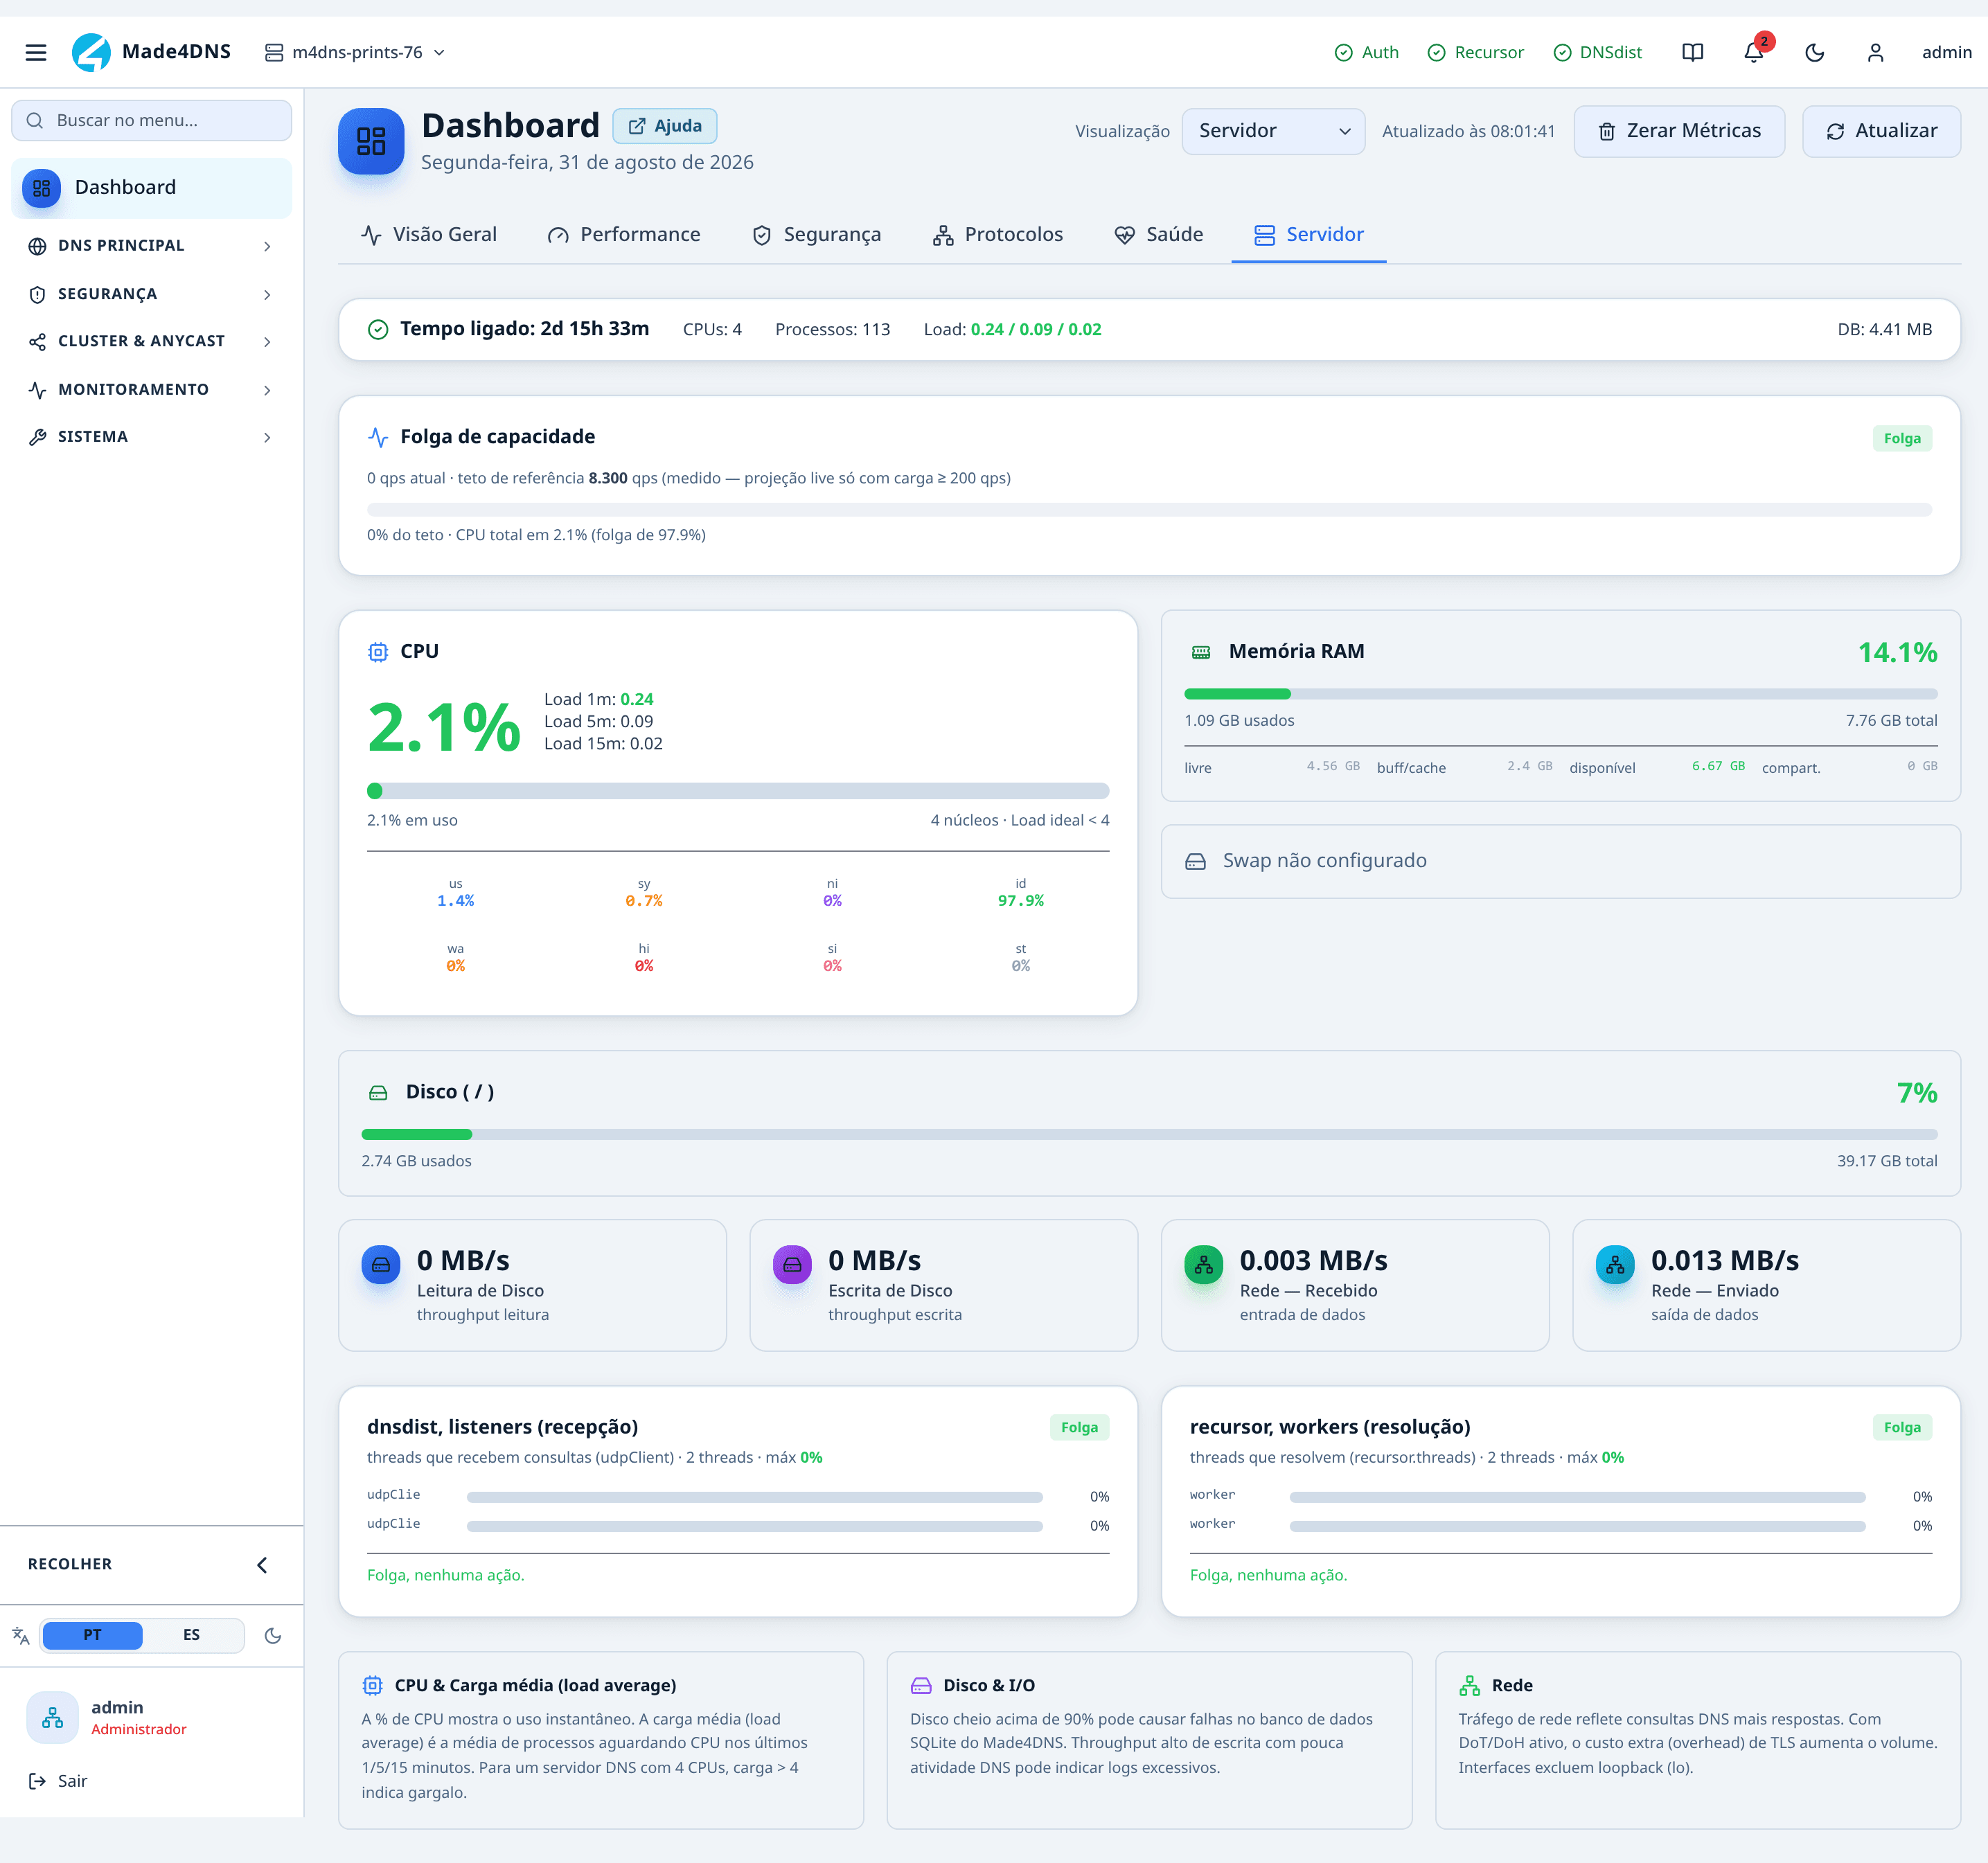Click the Sistema wrench icon

tap(37, 437)
